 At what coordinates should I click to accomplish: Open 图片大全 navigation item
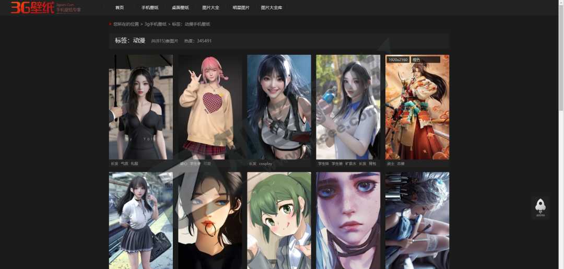(x=210, y=8)
